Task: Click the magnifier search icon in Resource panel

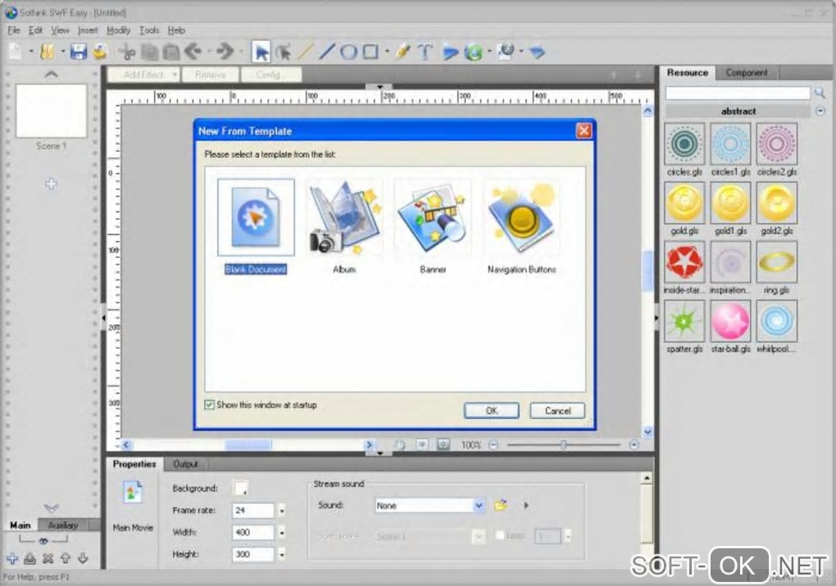Action: pos(820,93)
